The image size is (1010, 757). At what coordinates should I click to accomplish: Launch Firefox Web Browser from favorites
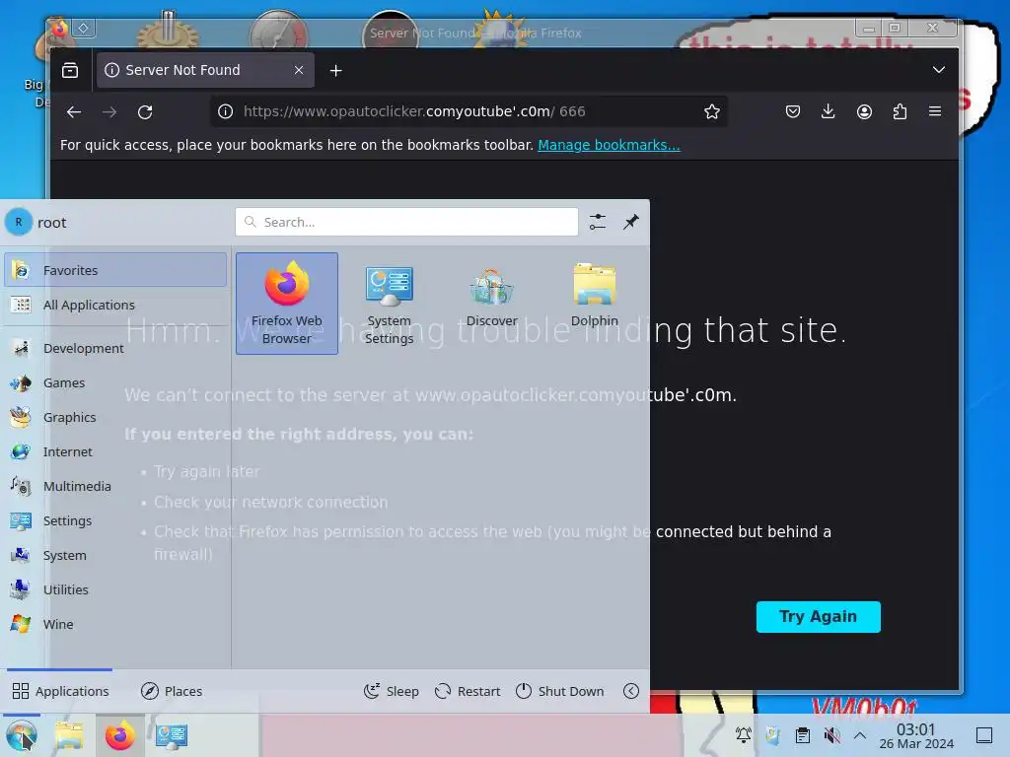click(x=287, y=304)
